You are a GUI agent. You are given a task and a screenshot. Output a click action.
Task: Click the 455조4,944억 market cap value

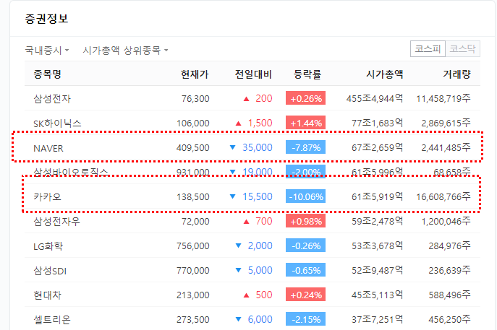(374, 98)
